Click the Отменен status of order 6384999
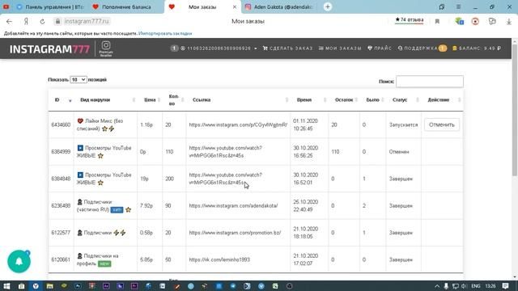Viewport: 518px width, 291px height. 399,152
